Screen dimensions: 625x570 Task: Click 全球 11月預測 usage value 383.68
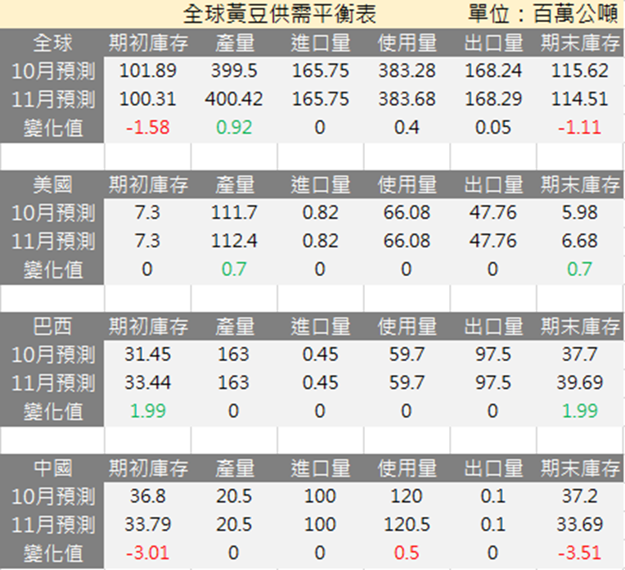coord(407,99)
